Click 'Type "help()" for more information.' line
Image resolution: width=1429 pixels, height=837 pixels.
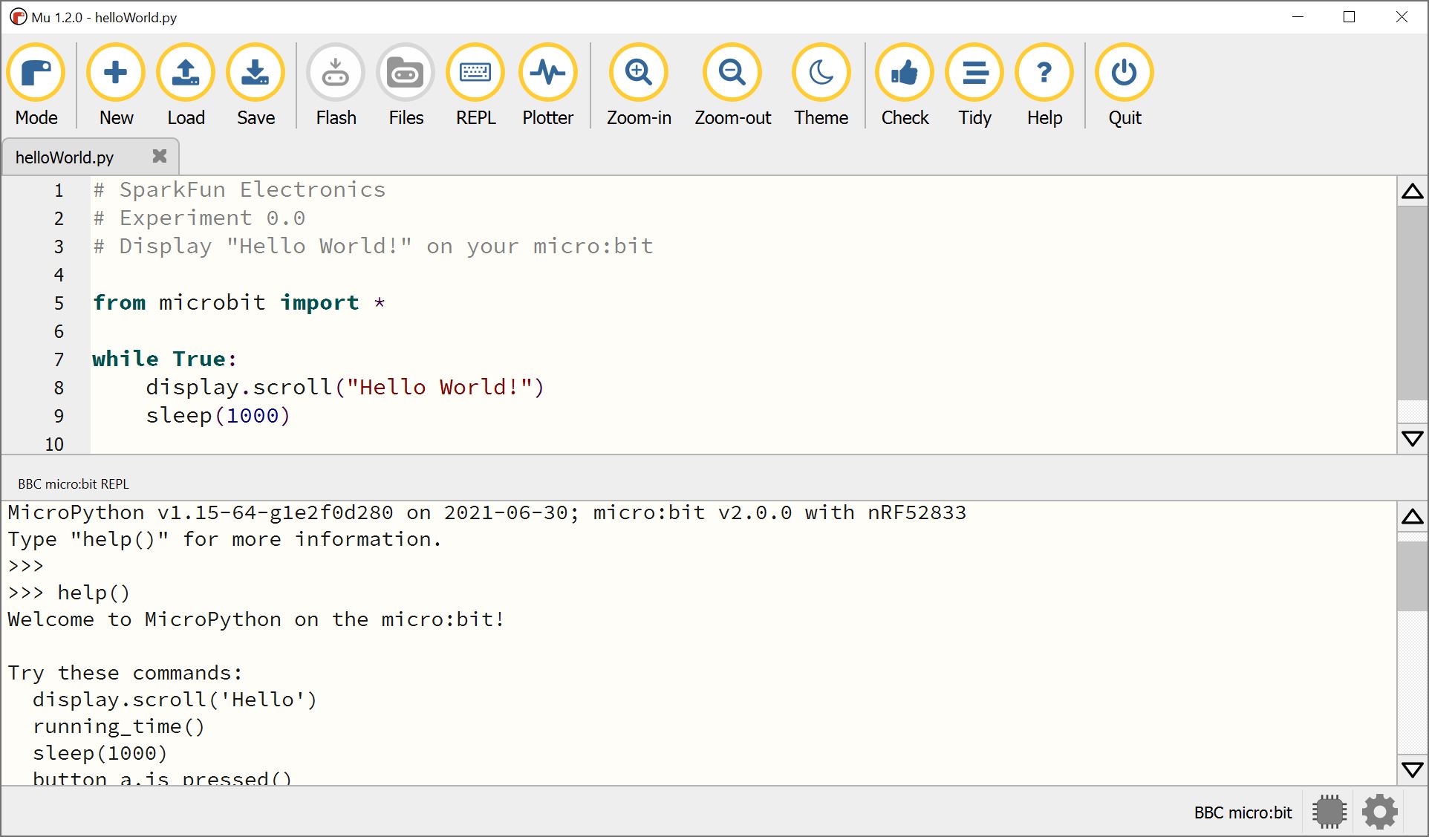(225, 539)
